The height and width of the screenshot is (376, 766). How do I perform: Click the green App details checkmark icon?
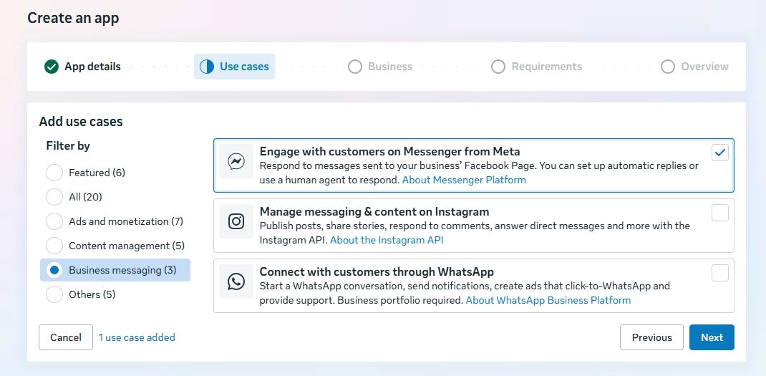[x=52, y=67]
